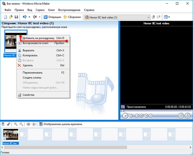Open the collection combo box Honor 8C test video (1)

(117, 17)
